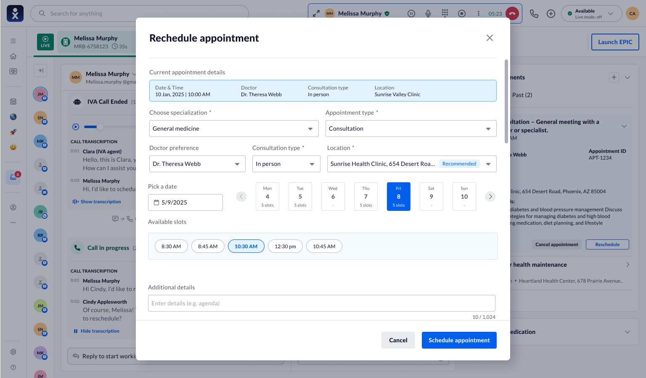This screenshot has height=378, width=646.
Task: Open Available status dropdown
Action: (x=592, y=13)
